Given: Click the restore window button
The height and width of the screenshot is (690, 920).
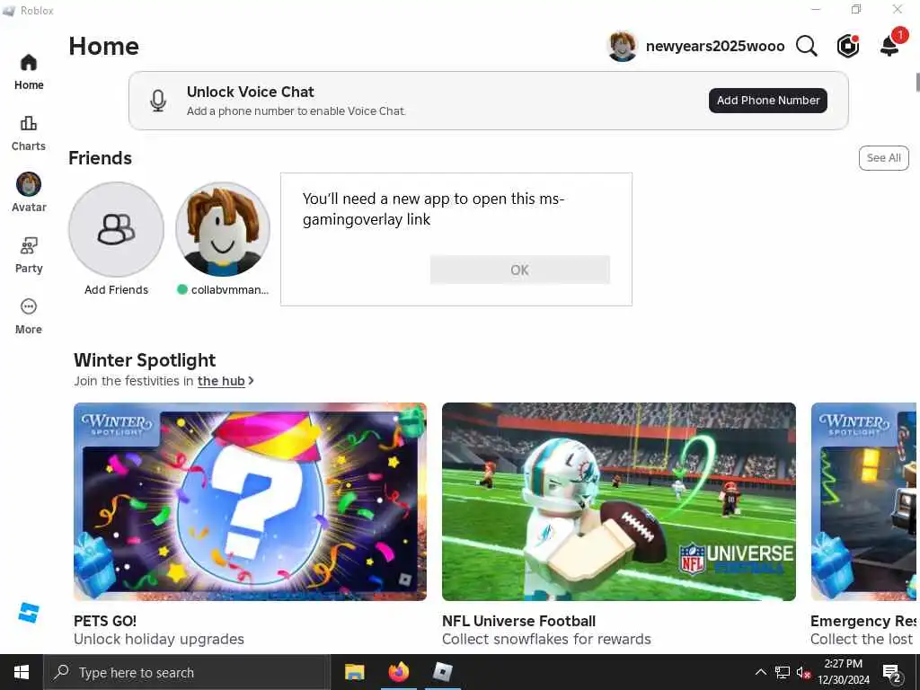Looking at the screenshot, I should click(856, 9).
